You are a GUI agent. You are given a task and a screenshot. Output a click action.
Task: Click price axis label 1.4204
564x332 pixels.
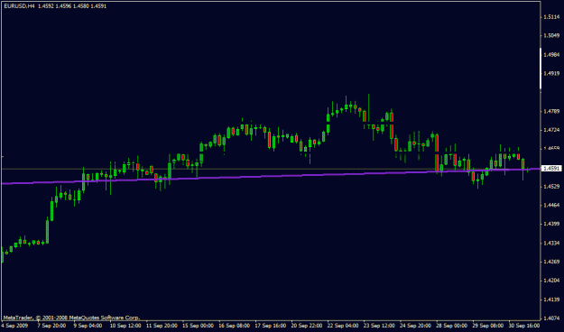551,281
